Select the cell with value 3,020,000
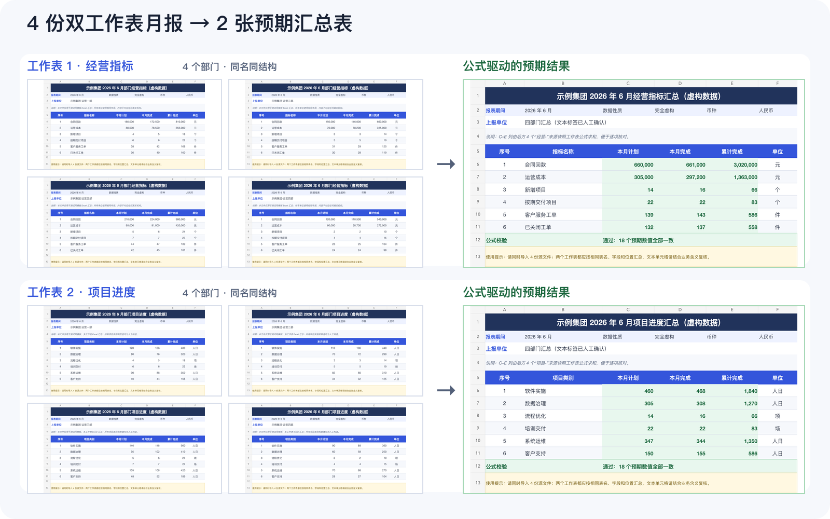 point(732,165)
